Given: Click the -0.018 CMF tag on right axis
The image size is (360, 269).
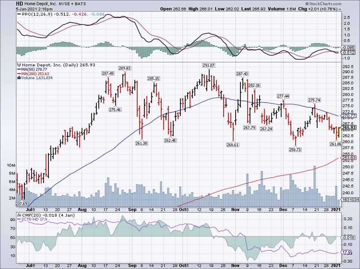Looking at the screenshot, I should (x=348, y=237).
